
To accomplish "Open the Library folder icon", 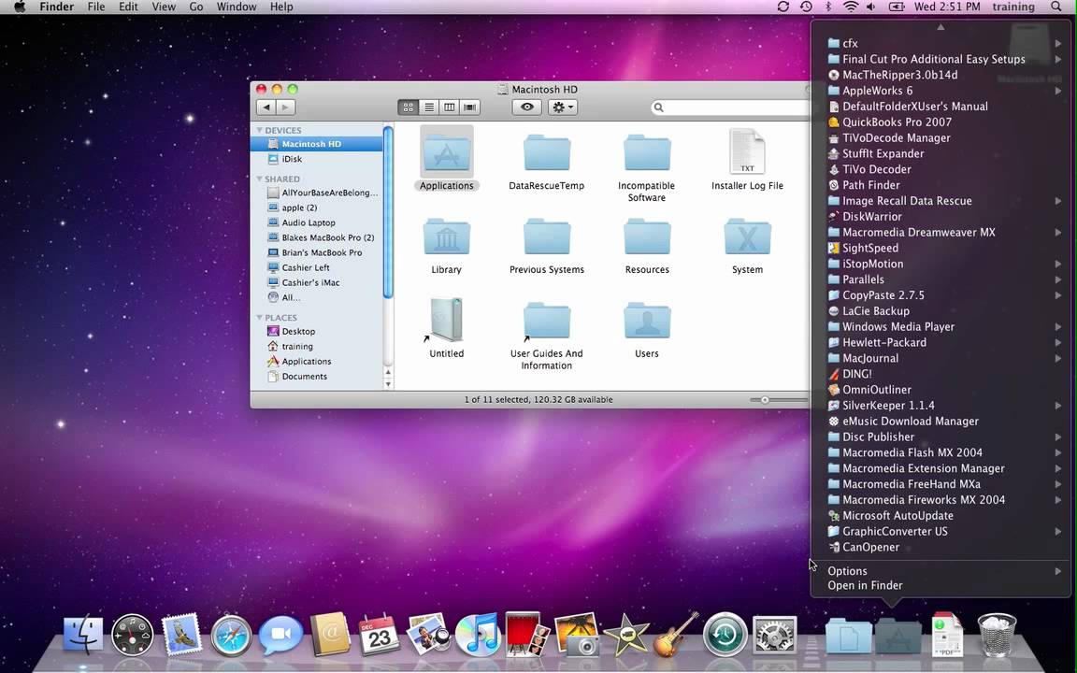I will [x=447, y=237].
